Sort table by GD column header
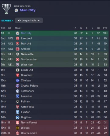The height and width of the screenshot is (136, 110). pos(98,28)
